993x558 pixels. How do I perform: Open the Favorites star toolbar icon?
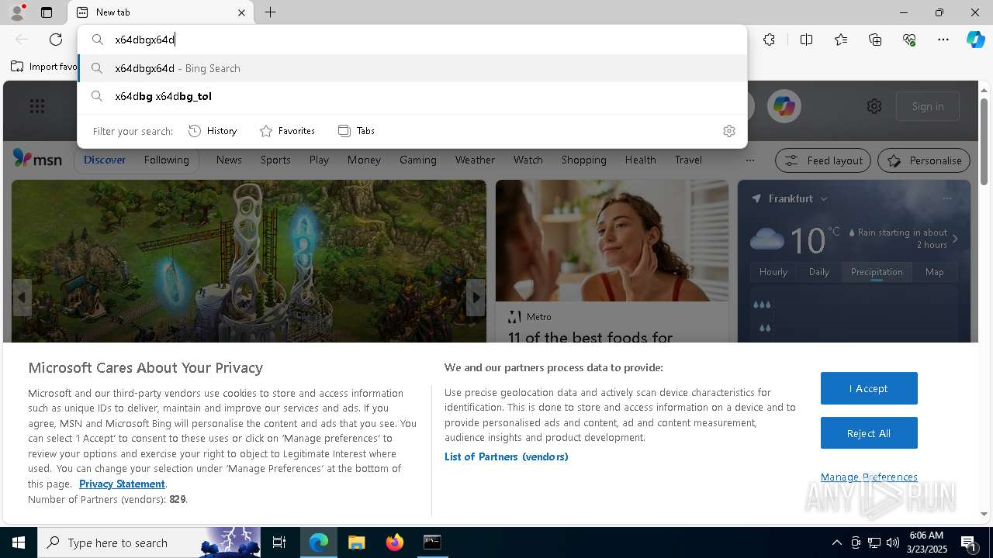point(841,40)
